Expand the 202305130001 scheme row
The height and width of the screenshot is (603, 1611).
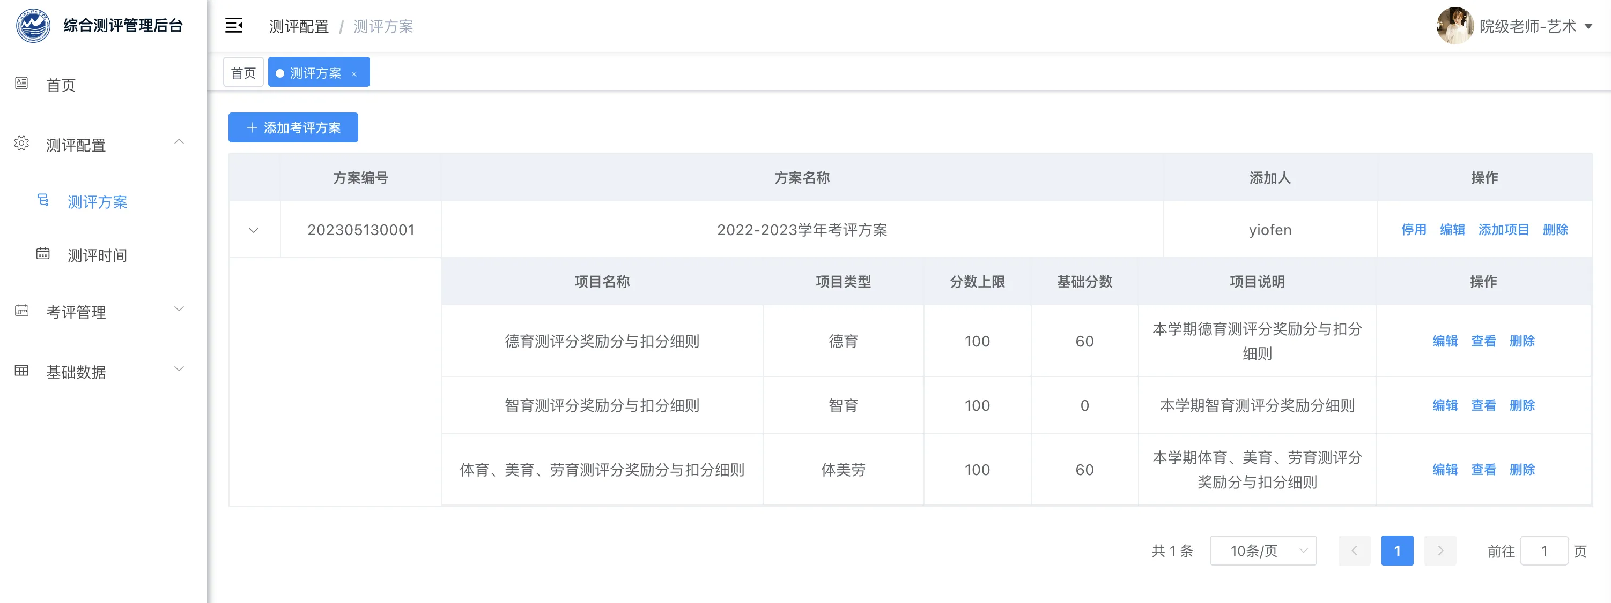254,230
